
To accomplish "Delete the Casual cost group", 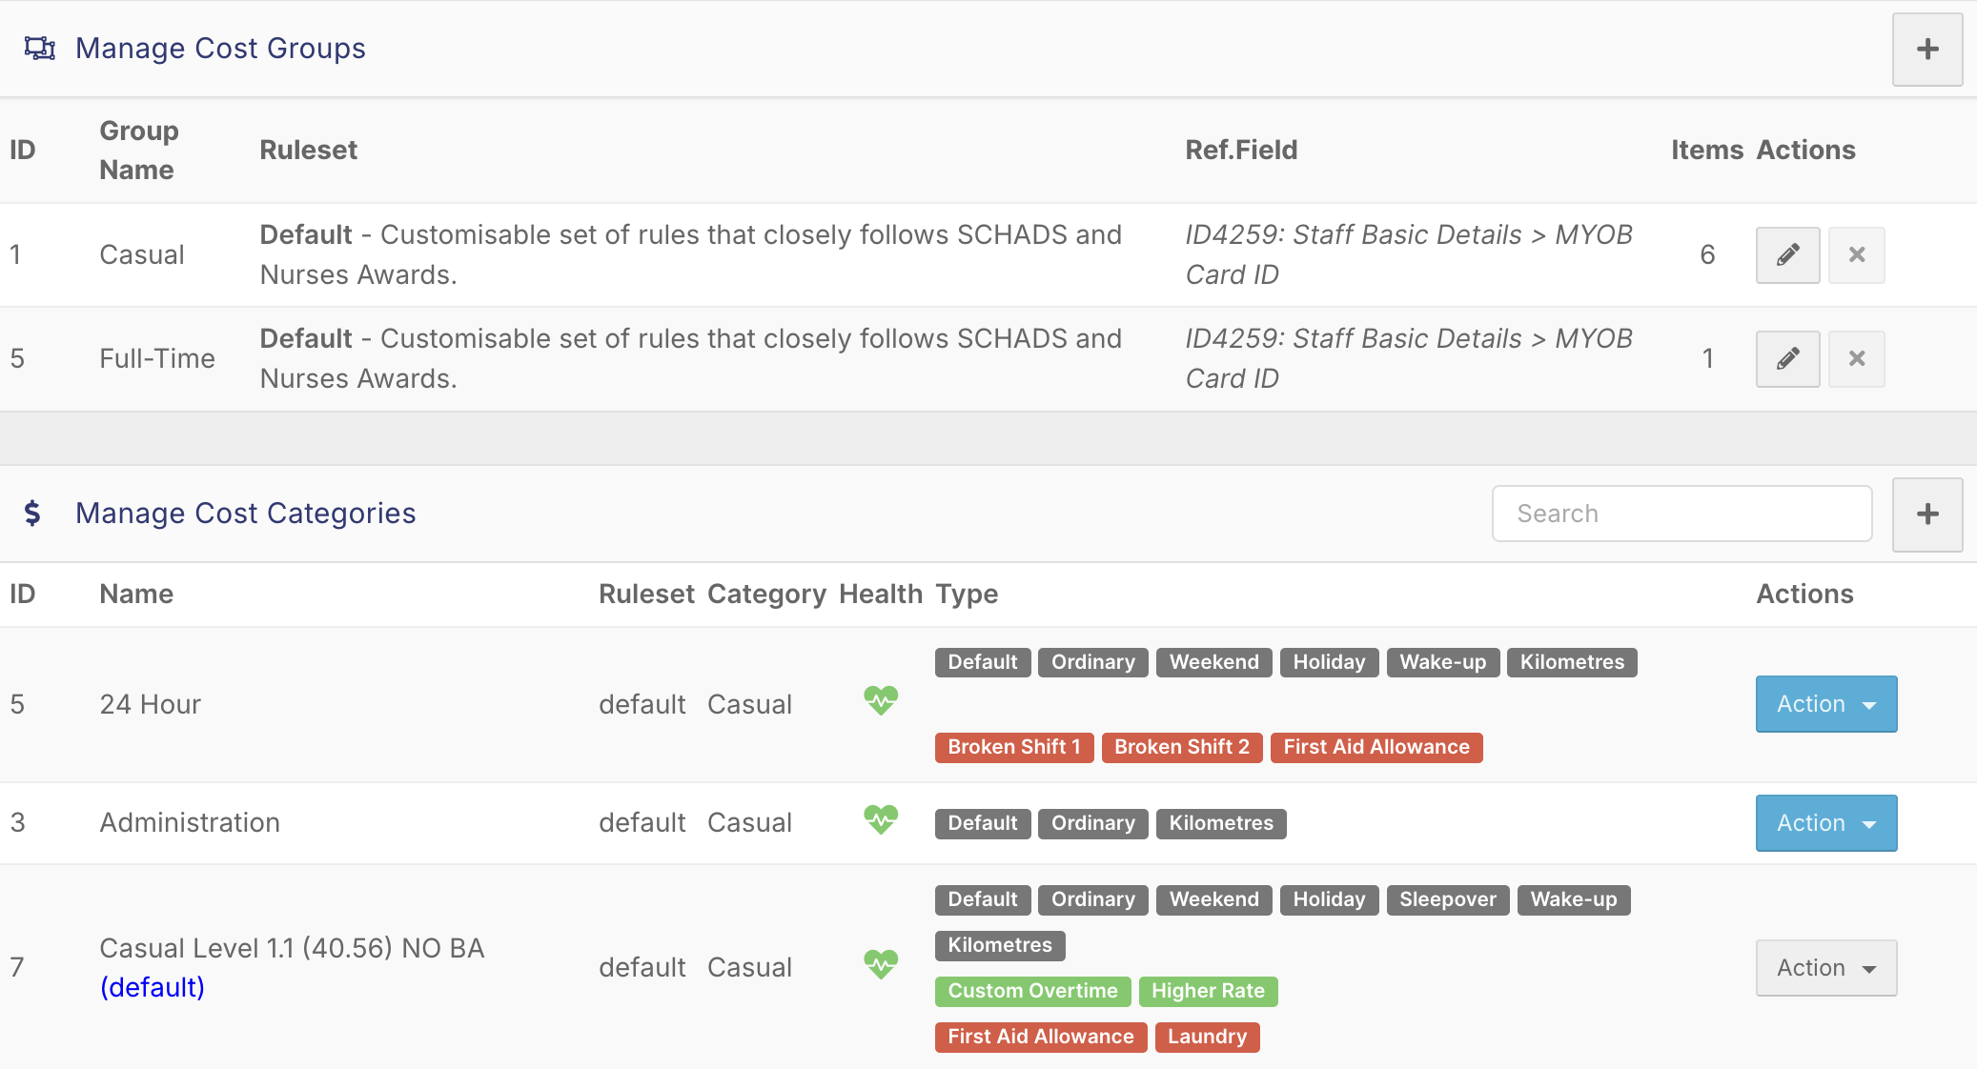I will (x=1856, y=254).
